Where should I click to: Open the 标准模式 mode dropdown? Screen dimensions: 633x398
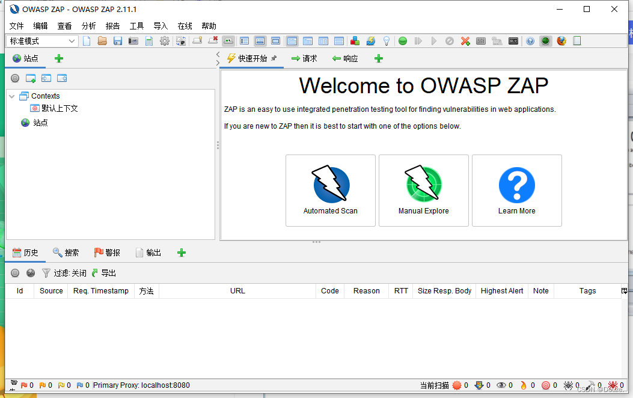[x=42, y=41]
